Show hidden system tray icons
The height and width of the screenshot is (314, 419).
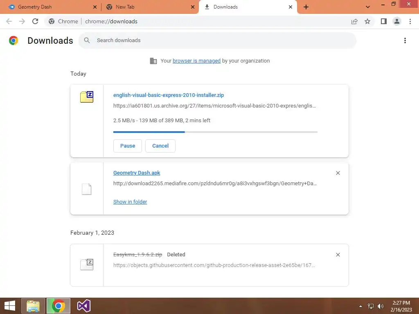click(360, 306)
